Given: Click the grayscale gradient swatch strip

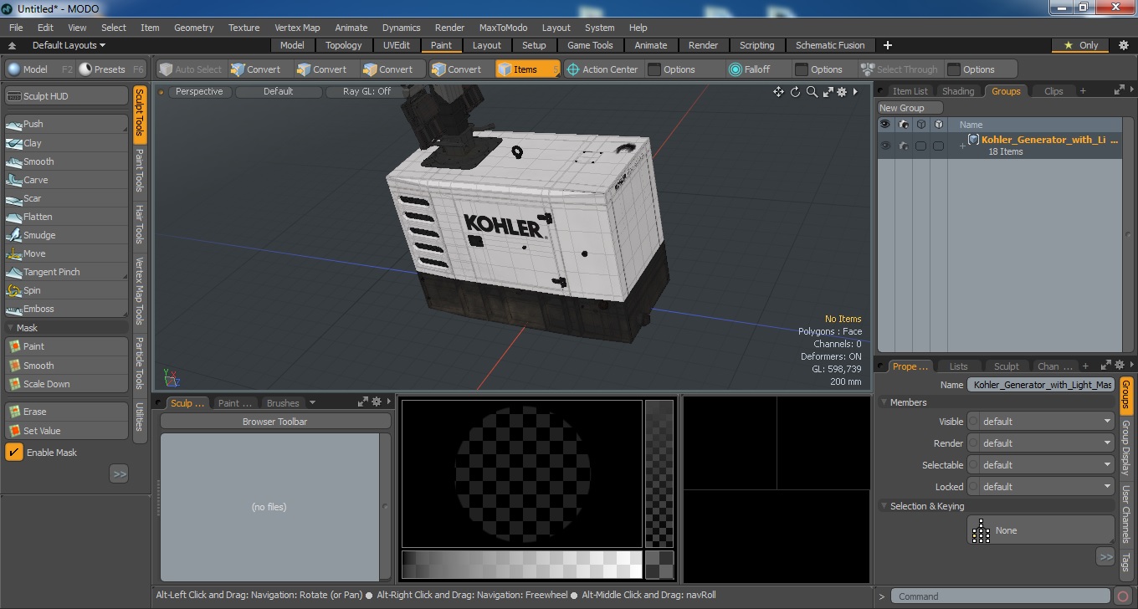Looking at the screenshot, I should pos(521,565).
